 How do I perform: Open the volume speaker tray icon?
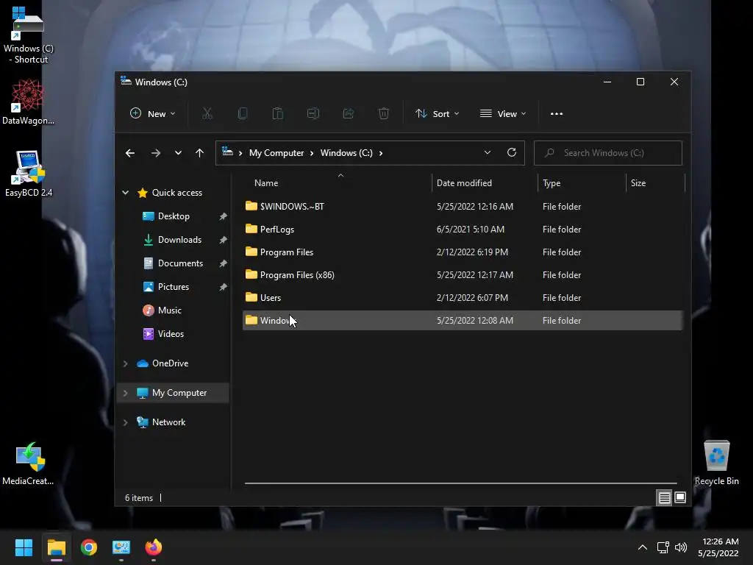pos(681,547)
